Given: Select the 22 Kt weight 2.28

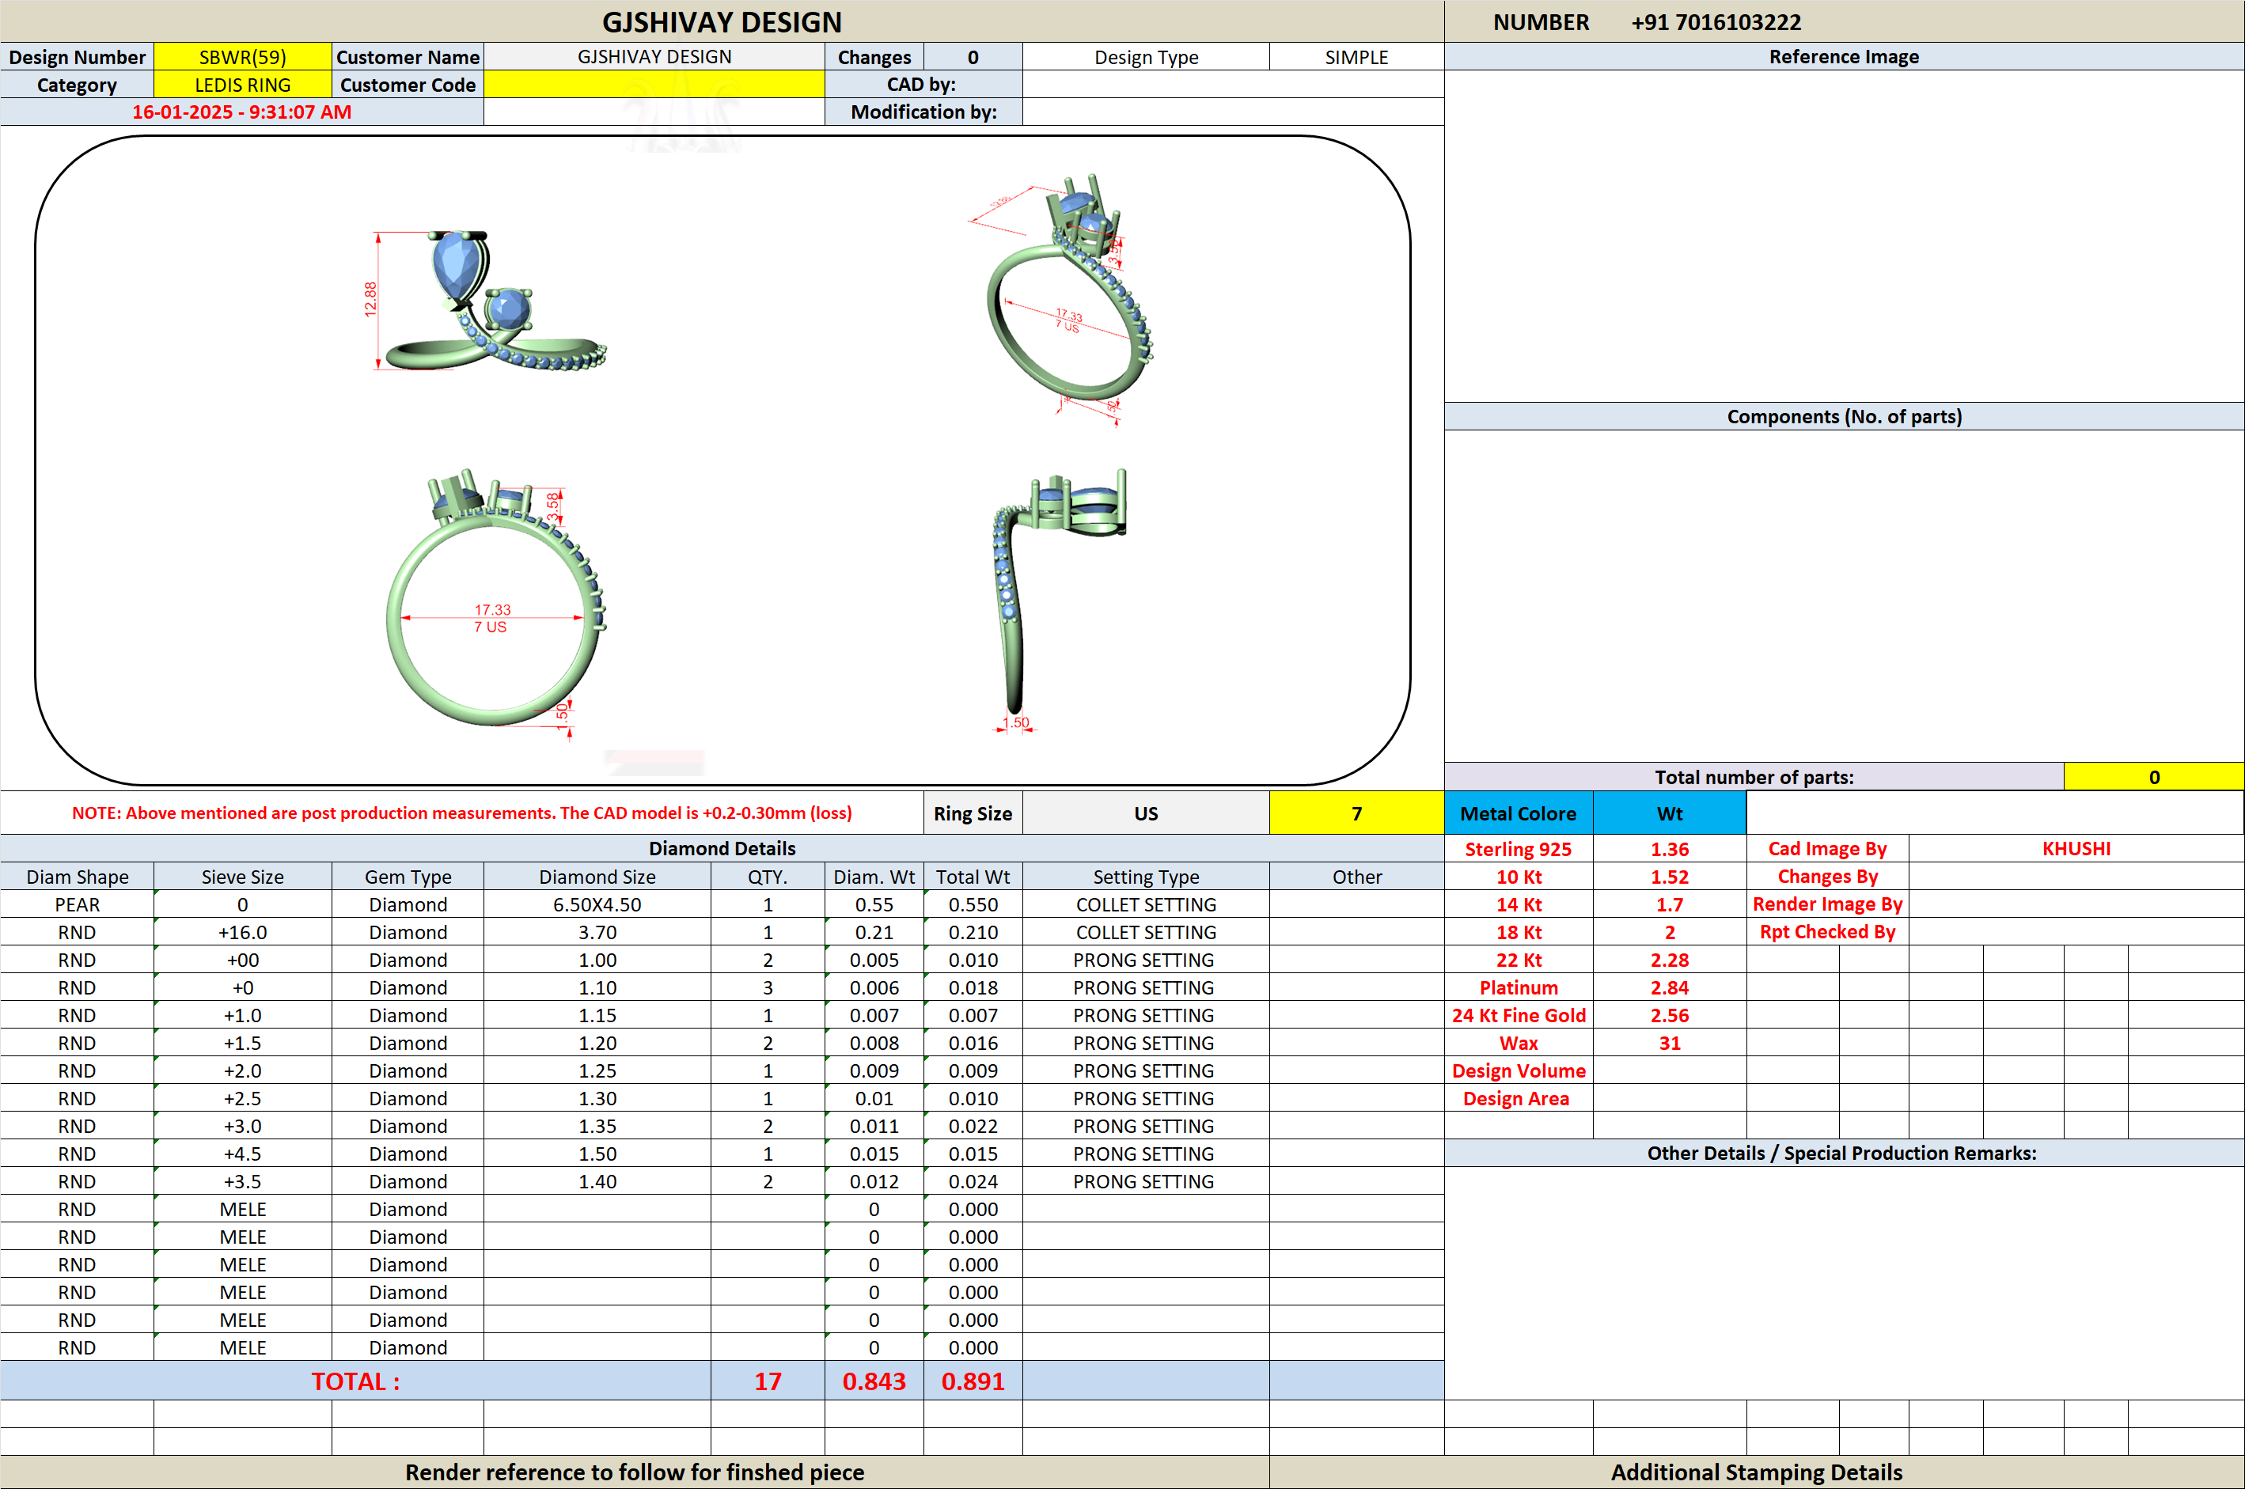Looking at the screenshot, I should (x=1670, y=960).
